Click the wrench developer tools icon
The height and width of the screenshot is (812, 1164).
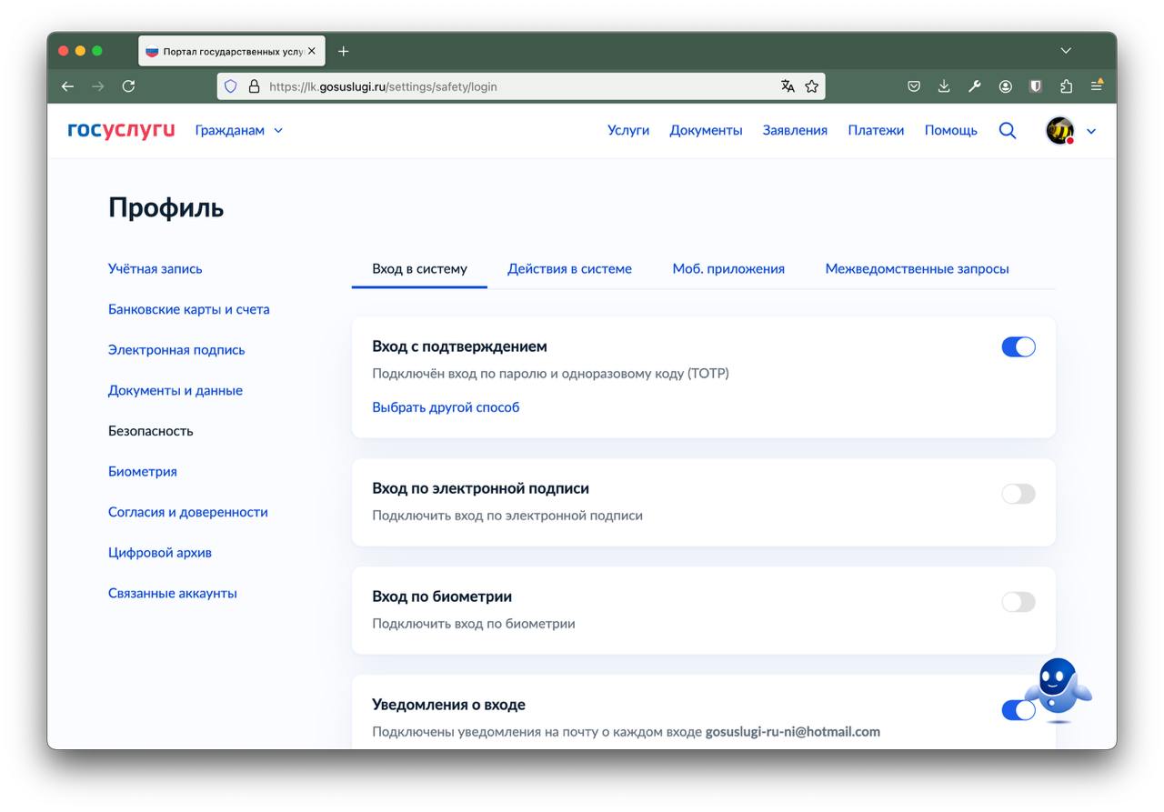coord(975,86)
